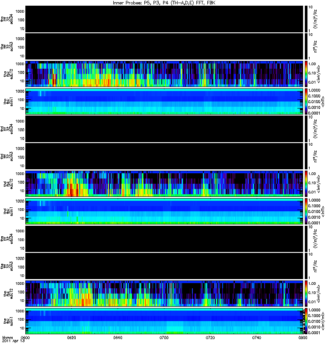Click the color bar of tha fbk edc12
Screen dimensions: 328x350
pyautogui.click(x=306, y=73)
